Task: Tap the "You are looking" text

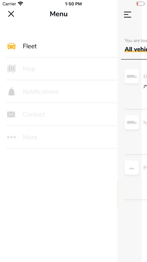Action: 136,41
